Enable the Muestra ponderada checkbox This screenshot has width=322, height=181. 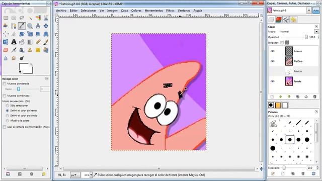(x=5, y=84)
